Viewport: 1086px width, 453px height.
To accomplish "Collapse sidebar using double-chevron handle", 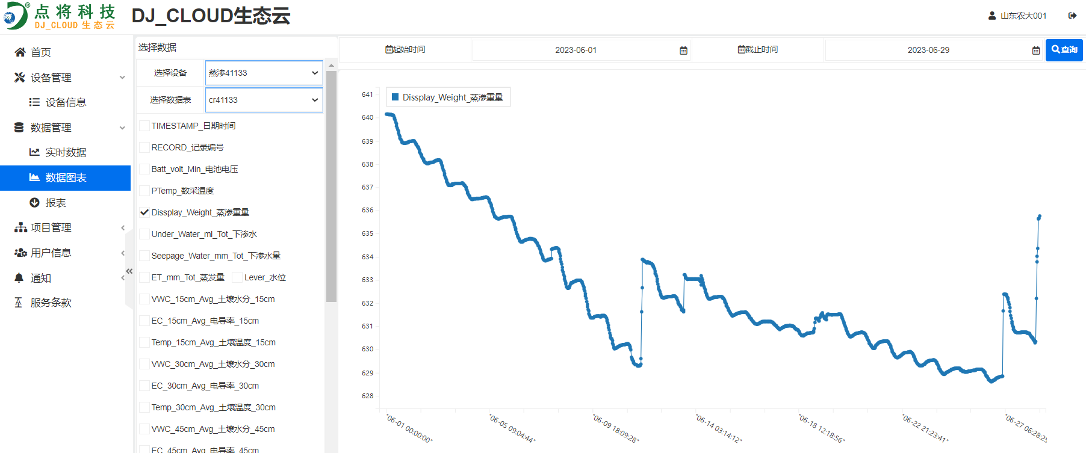I will (x=129, y=271).
